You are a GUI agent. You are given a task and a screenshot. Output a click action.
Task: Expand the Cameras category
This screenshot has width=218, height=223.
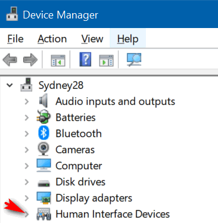27,150
